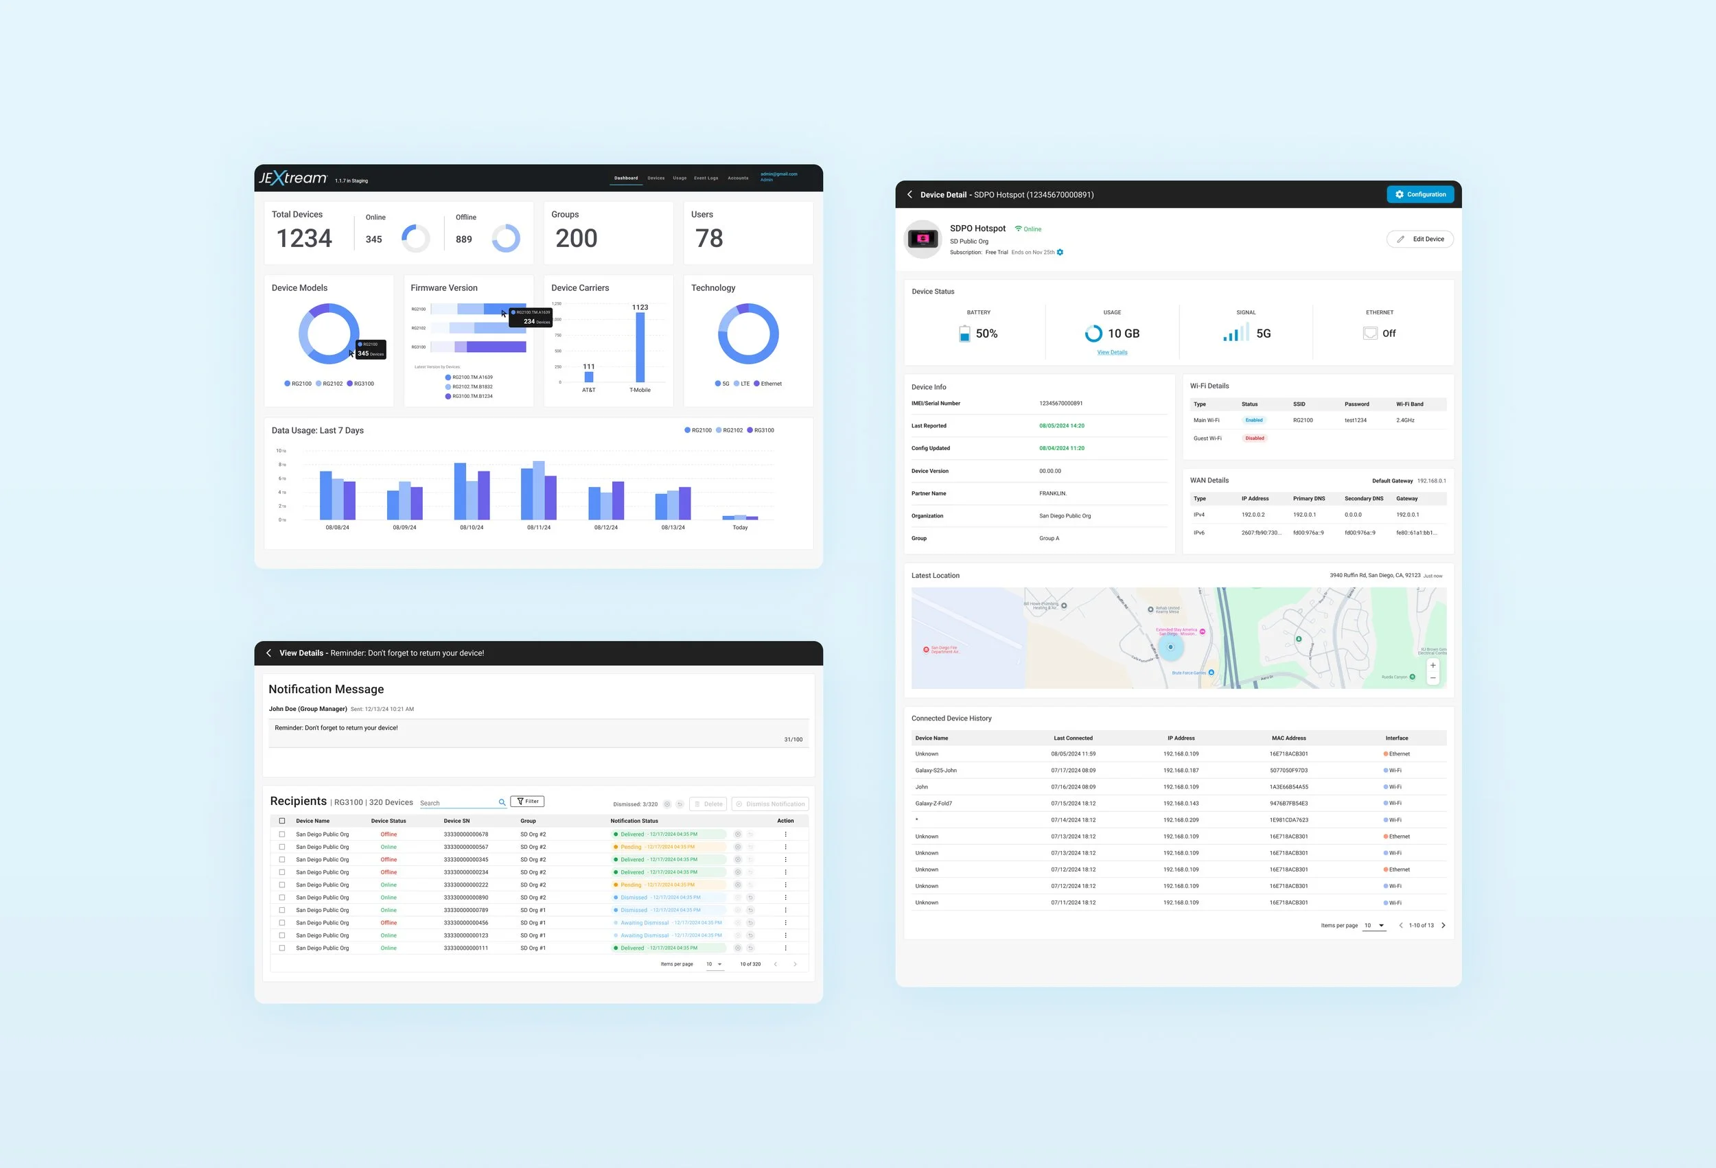
Task: Open action menu for device 33330000000678
Action: coord(785,834)
